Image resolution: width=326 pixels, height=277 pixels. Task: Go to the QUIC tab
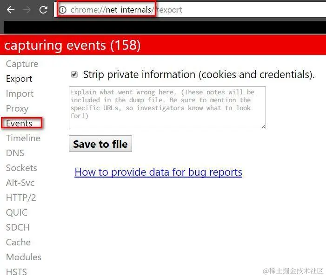pyautogui.click(x=17, y=212)
